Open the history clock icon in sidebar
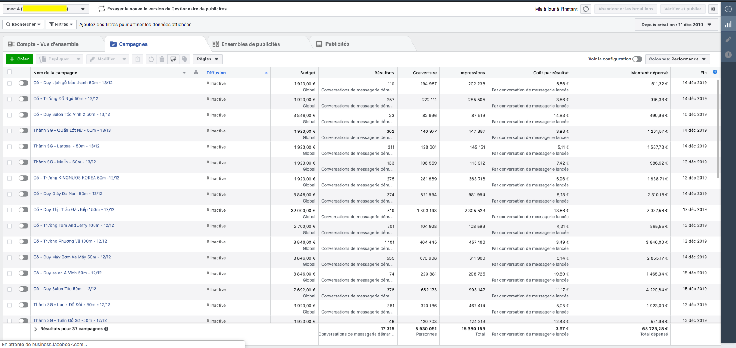 click(728, 55)
